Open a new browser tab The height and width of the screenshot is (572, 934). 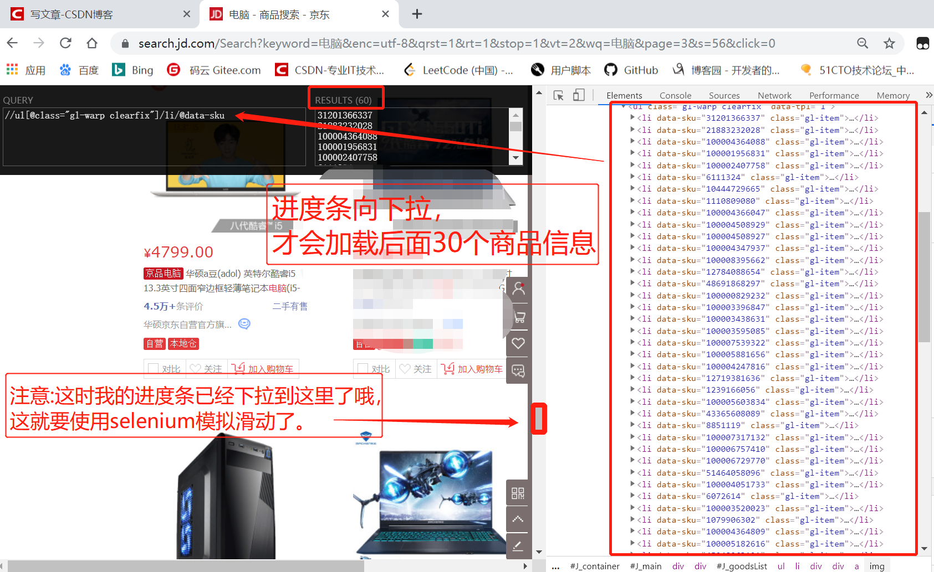coord(417,14)
